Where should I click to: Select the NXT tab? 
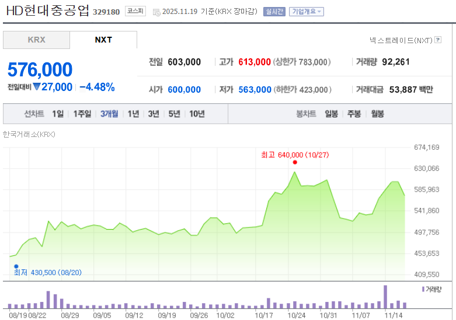pyautogui.click(x=103, y=40)
